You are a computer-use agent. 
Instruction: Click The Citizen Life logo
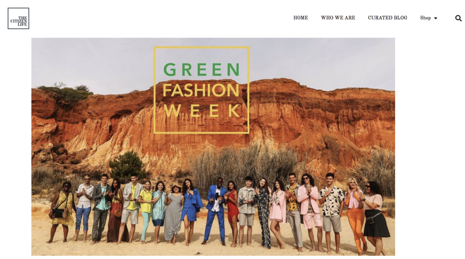tap(18, 18)
